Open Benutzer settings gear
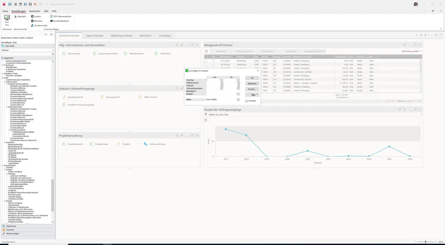This screenshot has width=445, height=245. coord(32,21)
